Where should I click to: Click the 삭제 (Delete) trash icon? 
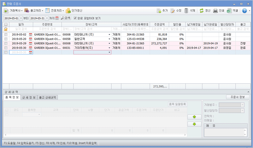coord(186,10)
